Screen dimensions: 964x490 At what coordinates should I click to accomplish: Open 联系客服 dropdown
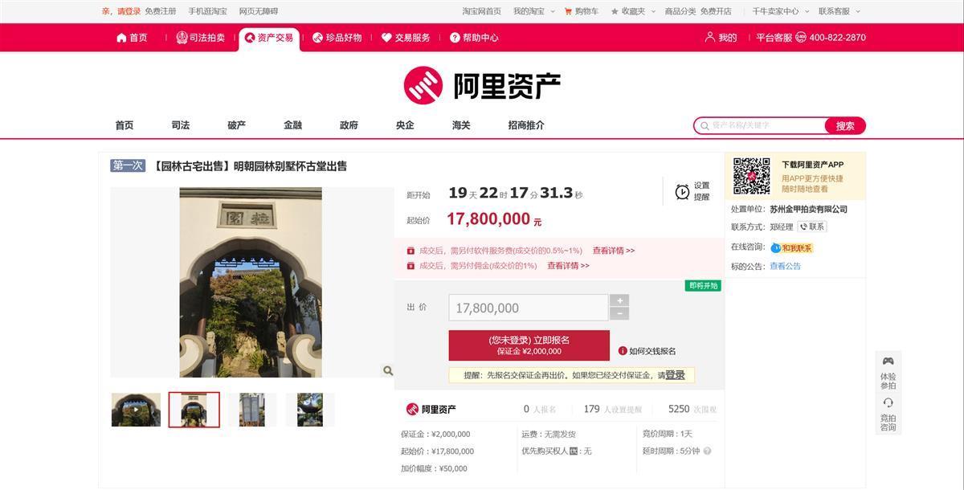pyautogui.click(x=839, y=11)
